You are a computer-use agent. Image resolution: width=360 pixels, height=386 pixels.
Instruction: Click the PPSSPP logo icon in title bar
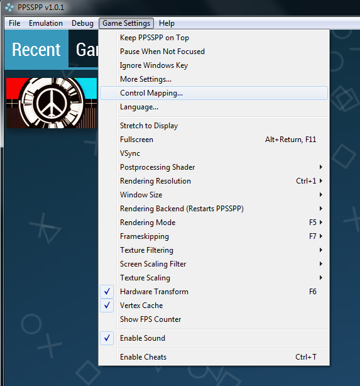(9, 8)
